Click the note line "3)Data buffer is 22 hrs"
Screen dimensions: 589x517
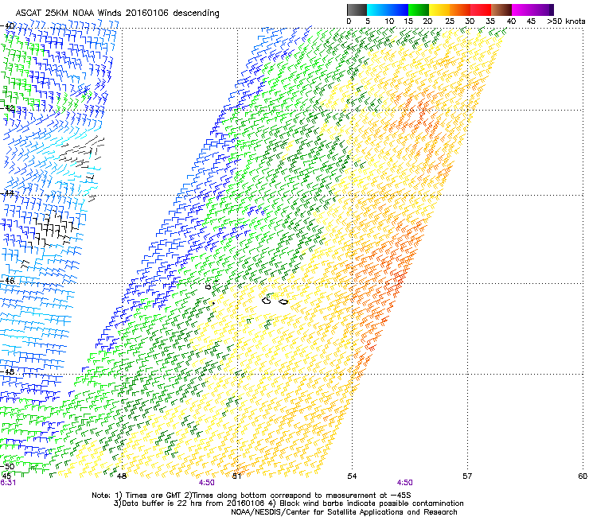point(288,503)
